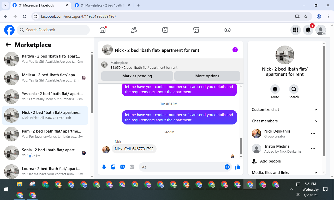Open Video icon in top navigation

[x=165, y=30]
